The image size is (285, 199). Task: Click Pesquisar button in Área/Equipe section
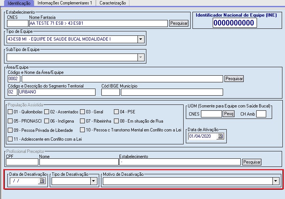[x=234, y=79]
